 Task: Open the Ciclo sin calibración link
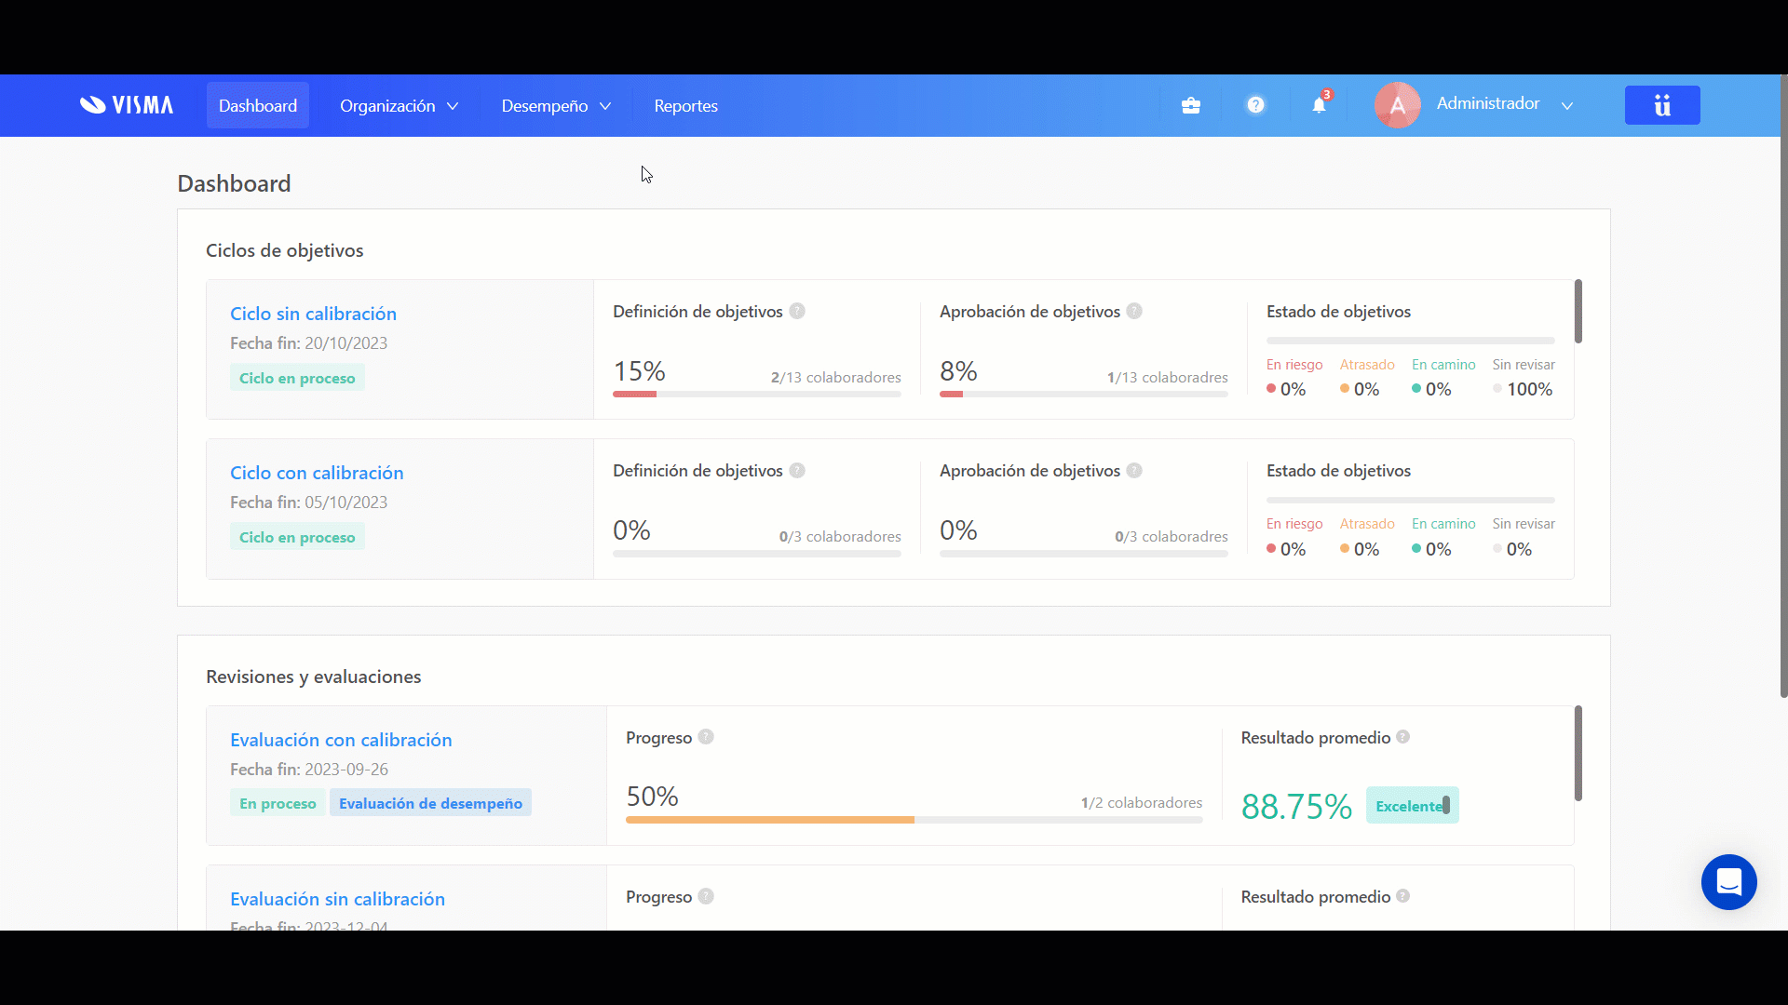pos(313,314)
